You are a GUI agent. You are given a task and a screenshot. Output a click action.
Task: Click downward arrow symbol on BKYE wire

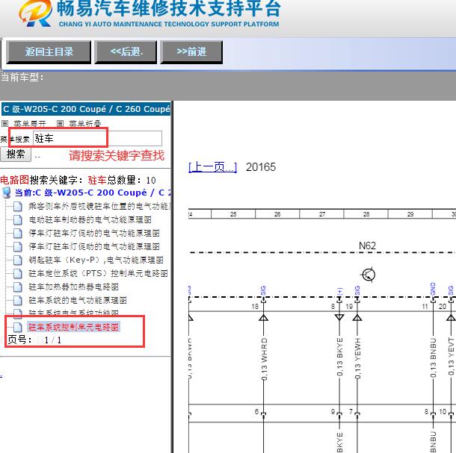339,317
